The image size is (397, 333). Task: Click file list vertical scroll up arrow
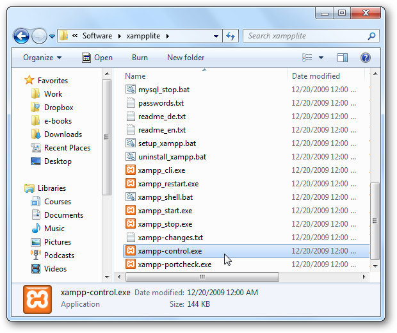point(375,74)
